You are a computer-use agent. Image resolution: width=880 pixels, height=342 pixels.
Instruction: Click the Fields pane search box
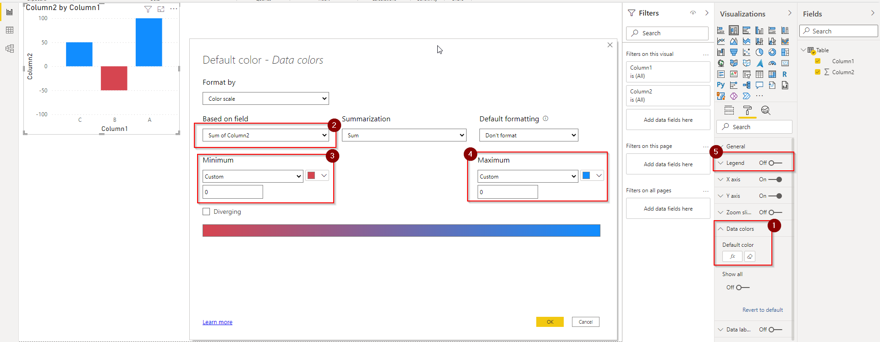tap(839, 31)
